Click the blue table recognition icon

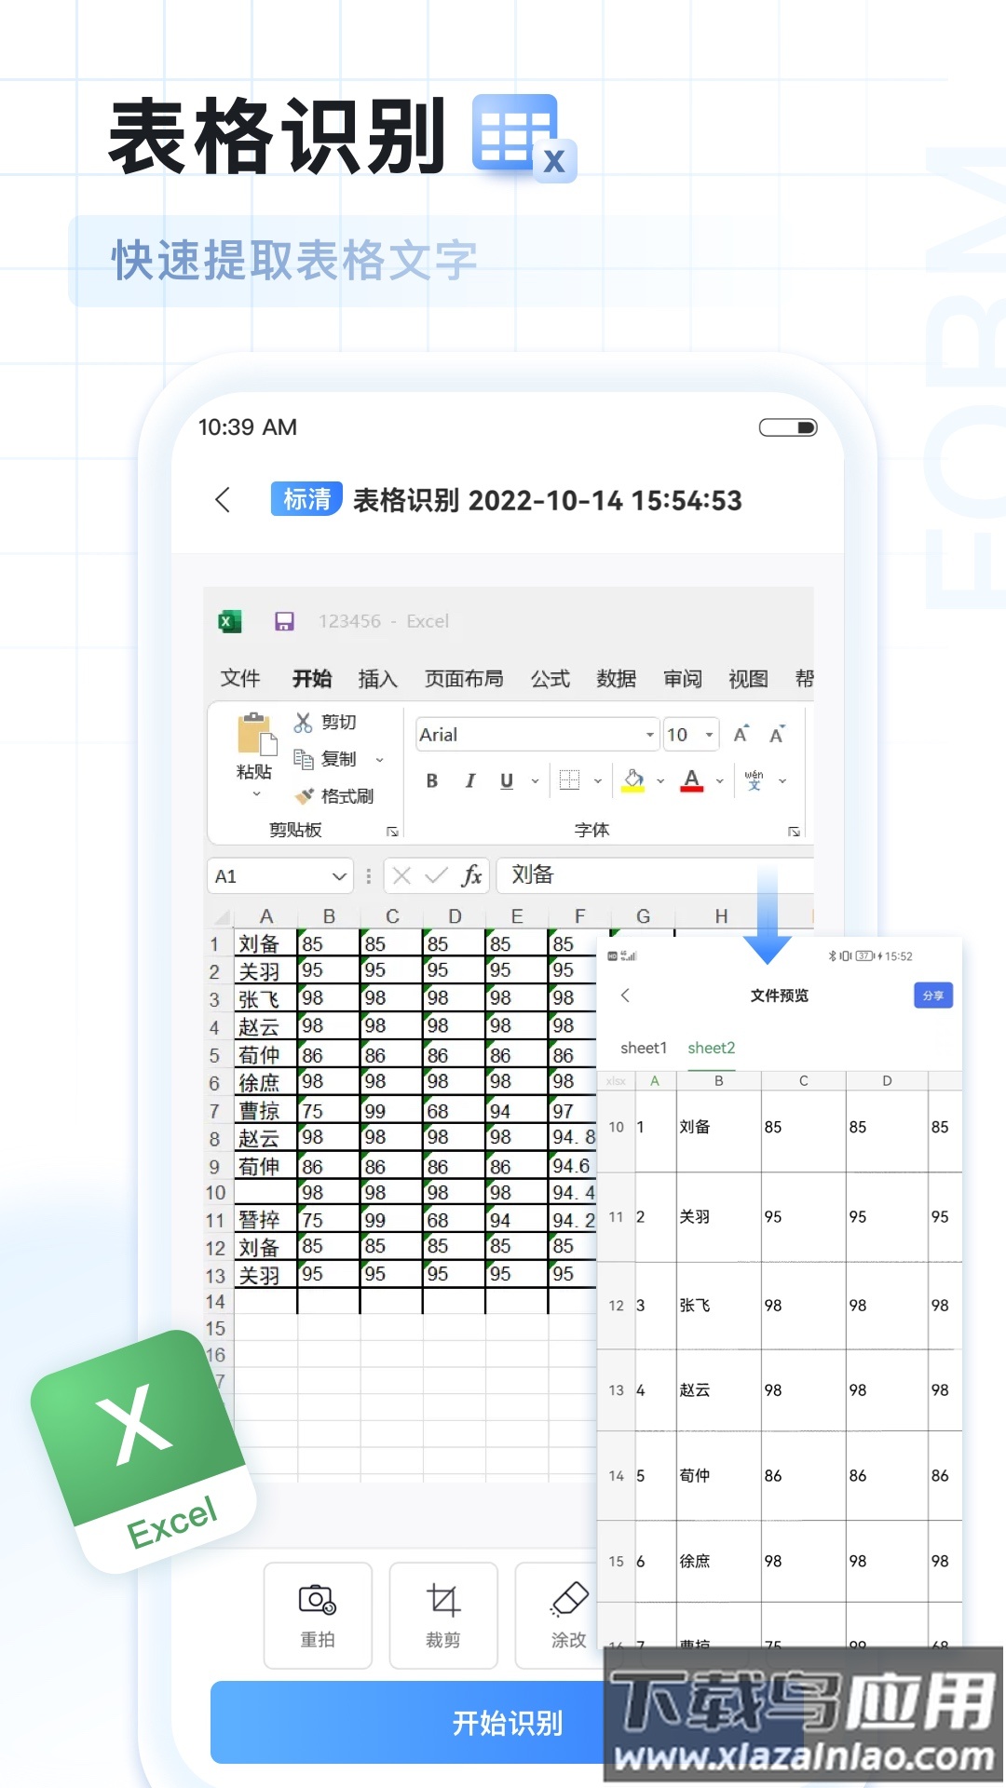pos(524,138)
